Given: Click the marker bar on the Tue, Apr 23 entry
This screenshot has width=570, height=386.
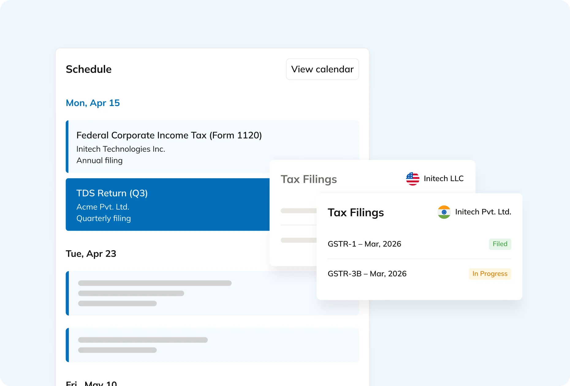Looking at the screenshot, I should tap(67, 293).
